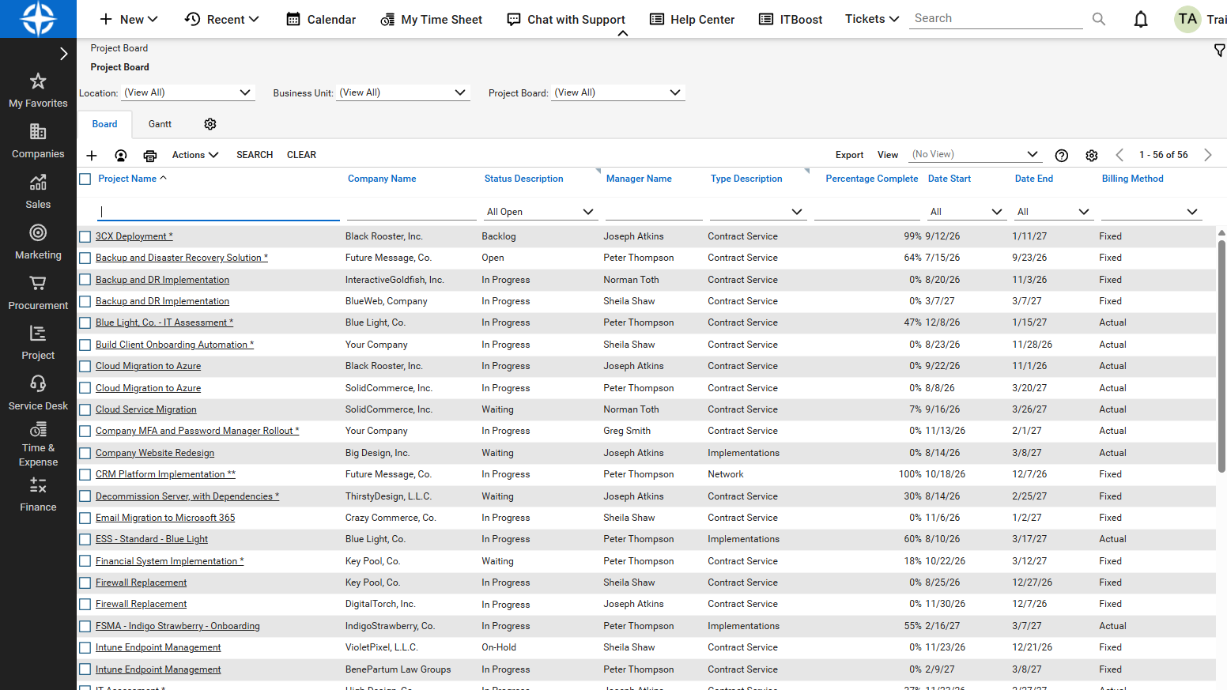Open the Sales module icon
The width and height of the screenshot is (1227, 690).
point(38,182)
